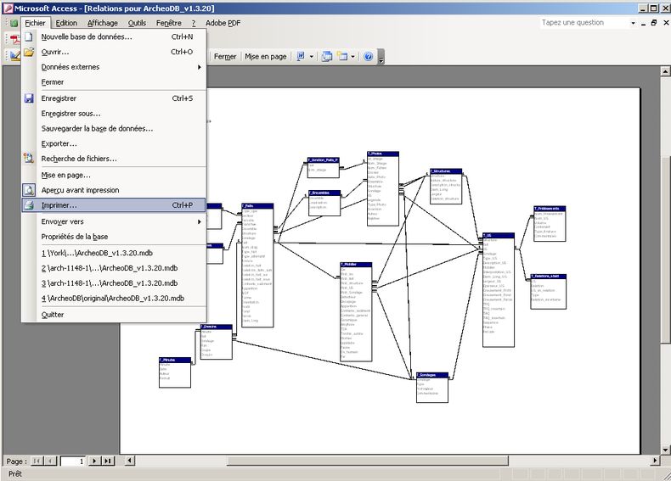
Task: Click the vertical scrollbar up arrow
Action: click(665, 71)
